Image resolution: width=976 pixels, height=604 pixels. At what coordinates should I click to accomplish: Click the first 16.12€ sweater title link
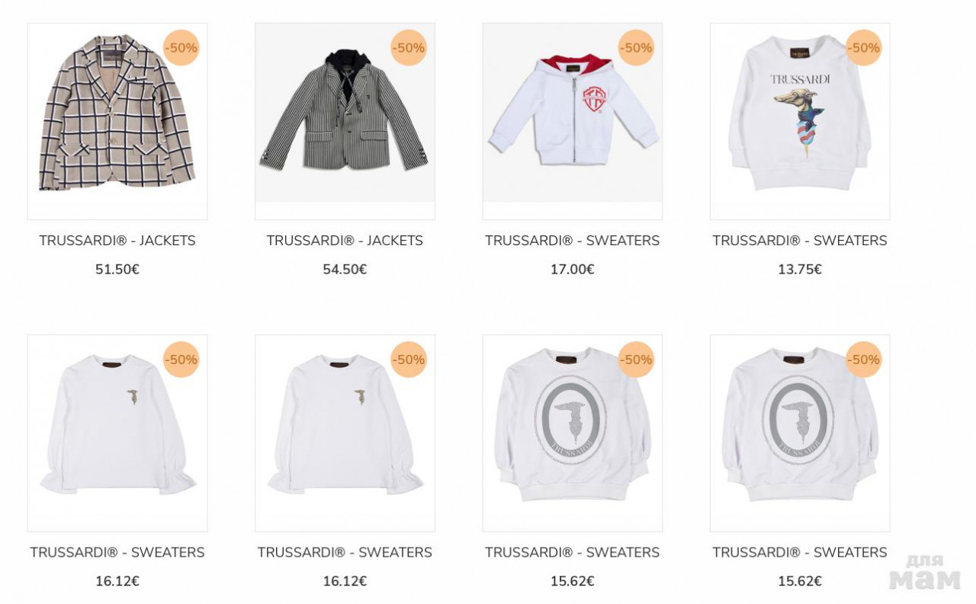pos(117,552)
